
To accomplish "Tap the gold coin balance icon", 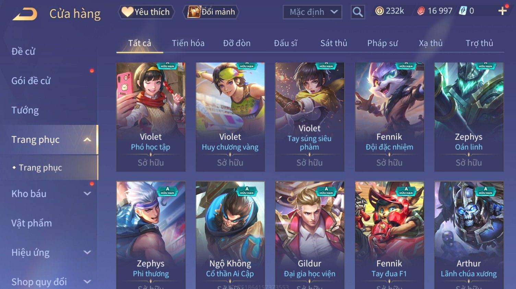I will click(379, 11).
